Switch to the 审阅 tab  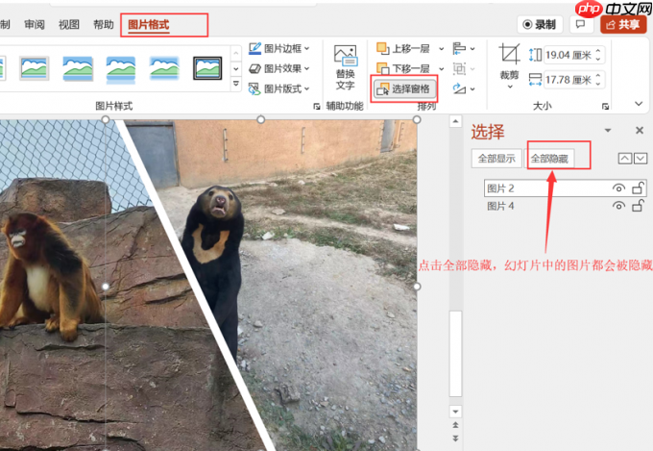[35, 25]
